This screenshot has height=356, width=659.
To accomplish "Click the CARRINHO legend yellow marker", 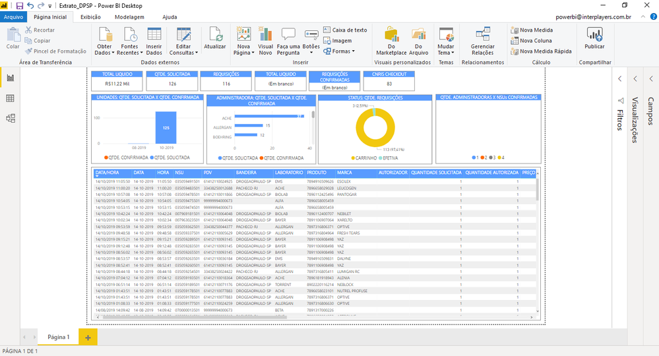I will click(353, 158).
